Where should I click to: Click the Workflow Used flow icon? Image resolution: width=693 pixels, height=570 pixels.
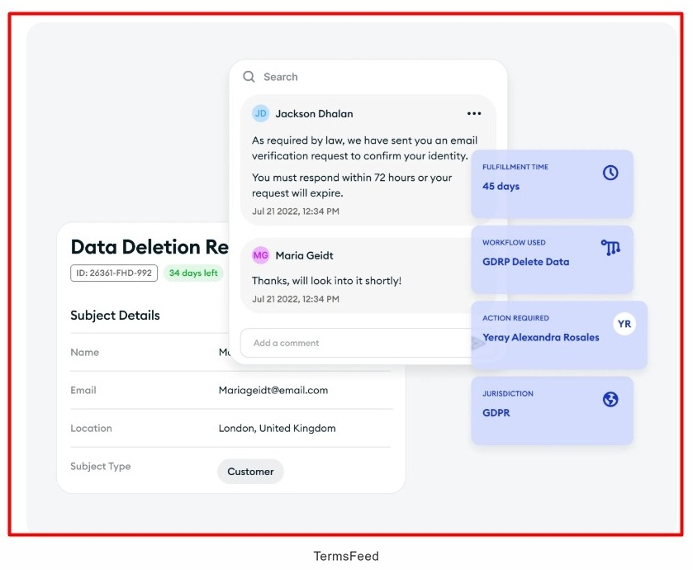610,248
